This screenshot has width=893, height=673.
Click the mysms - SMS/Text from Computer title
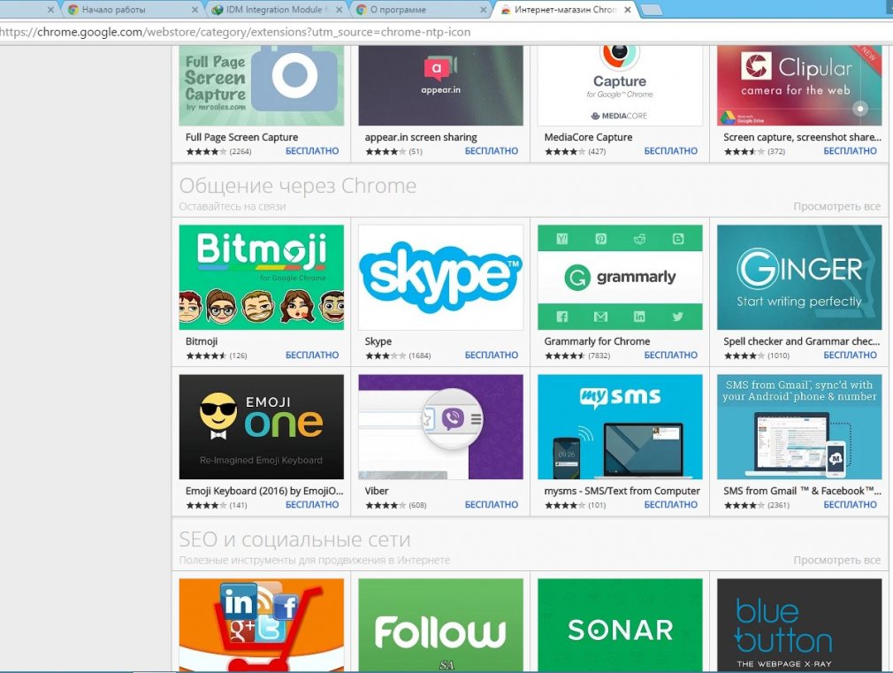[622, 491]
